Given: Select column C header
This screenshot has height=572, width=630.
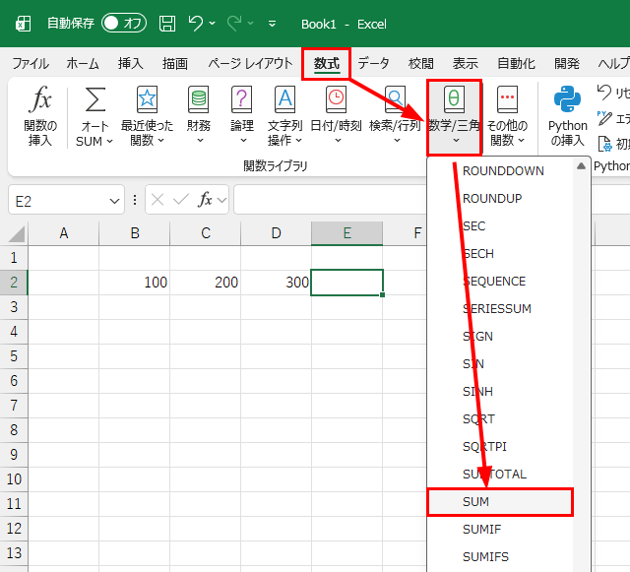Looking at the screenshot, I should click(206, 233).
